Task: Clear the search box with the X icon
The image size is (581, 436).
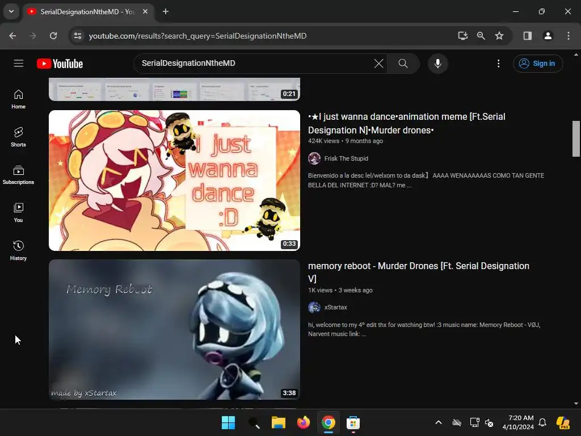Action: point(378,64)
